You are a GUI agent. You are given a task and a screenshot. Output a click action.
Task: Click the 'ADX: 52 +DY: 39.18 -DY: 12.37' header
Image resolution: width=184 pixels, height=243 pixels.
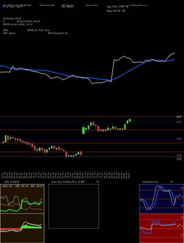pos(22,186)
